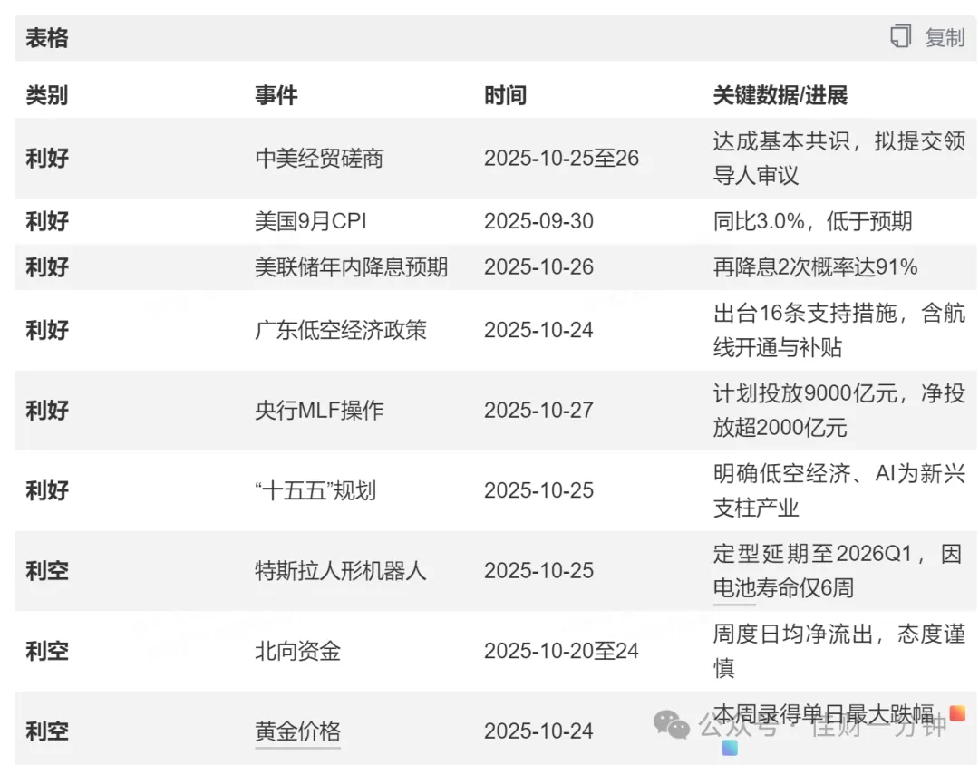
Task: Click the text 出台16条支持措施
Action: (805, 312)
